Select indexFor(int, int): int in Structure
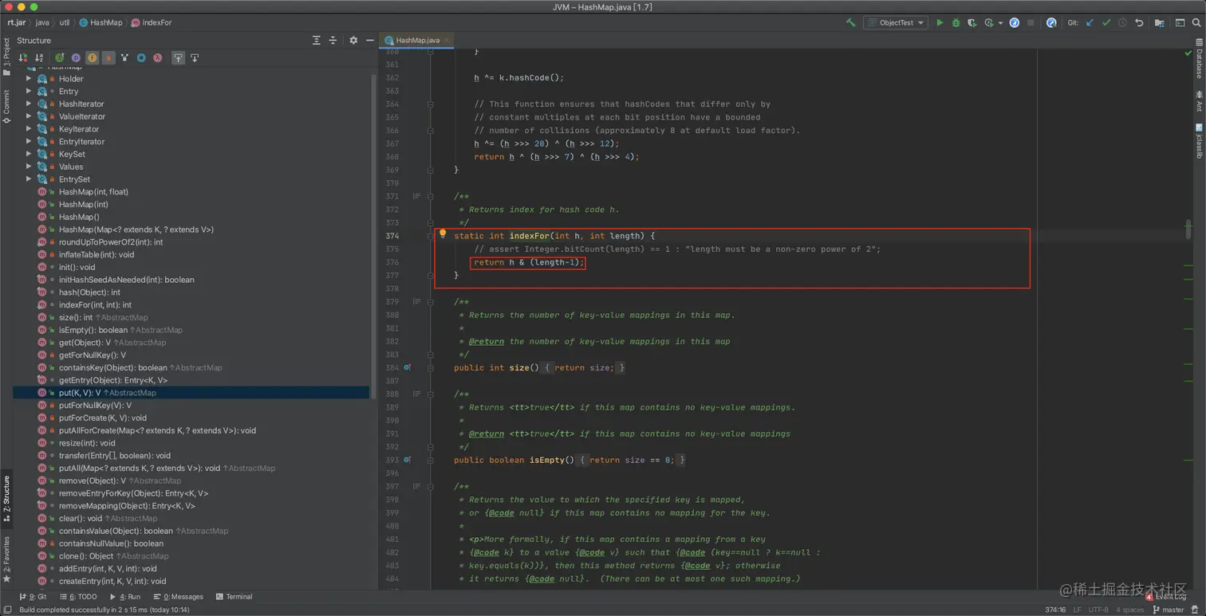 point(95,305)
